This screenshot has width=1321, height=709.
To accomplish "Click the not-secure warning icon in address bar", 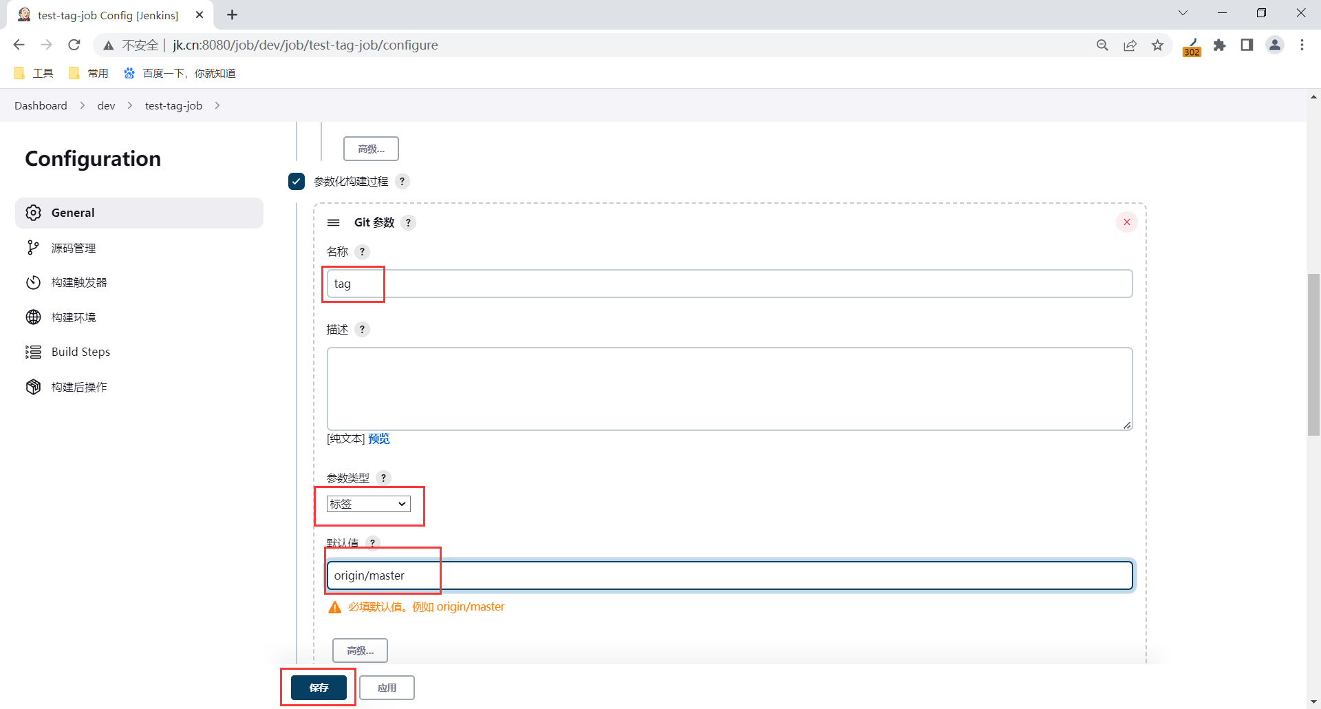I will coord(109,45).
